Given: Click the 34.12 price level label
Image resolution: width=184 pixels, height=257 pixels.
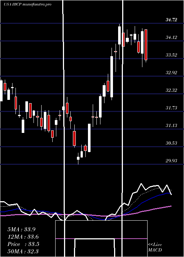Looking at the screenshot, I should point(171,37).
